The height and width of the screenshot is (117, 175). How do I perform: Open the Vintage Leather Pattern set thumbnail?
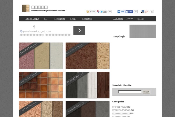87,109
